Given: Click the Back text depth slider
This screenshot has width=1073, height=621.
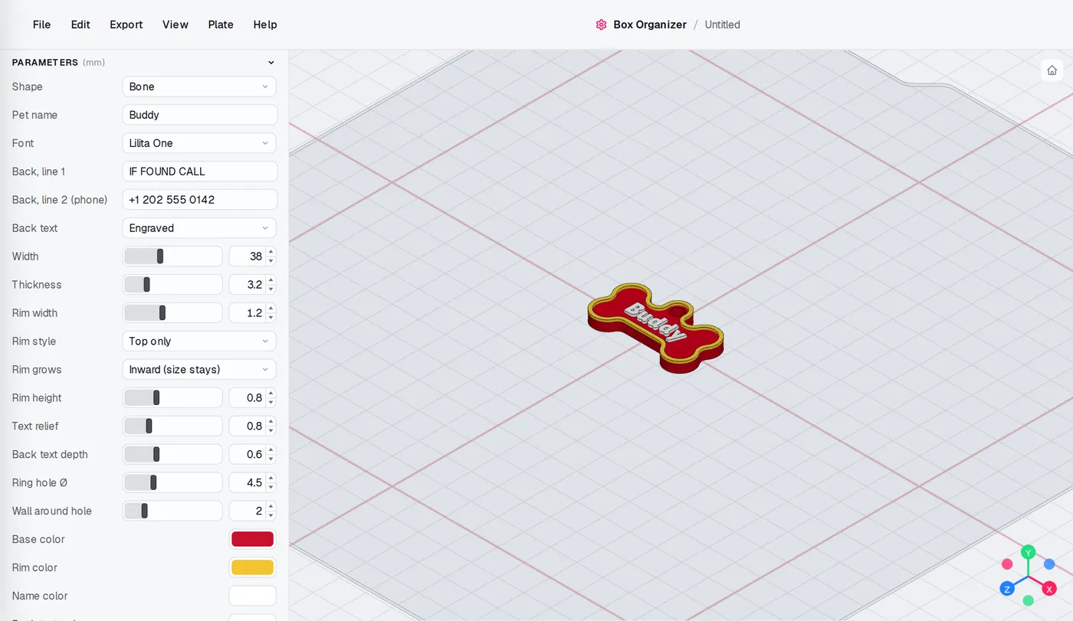Looking at the screenshot, I should (172, 455).
